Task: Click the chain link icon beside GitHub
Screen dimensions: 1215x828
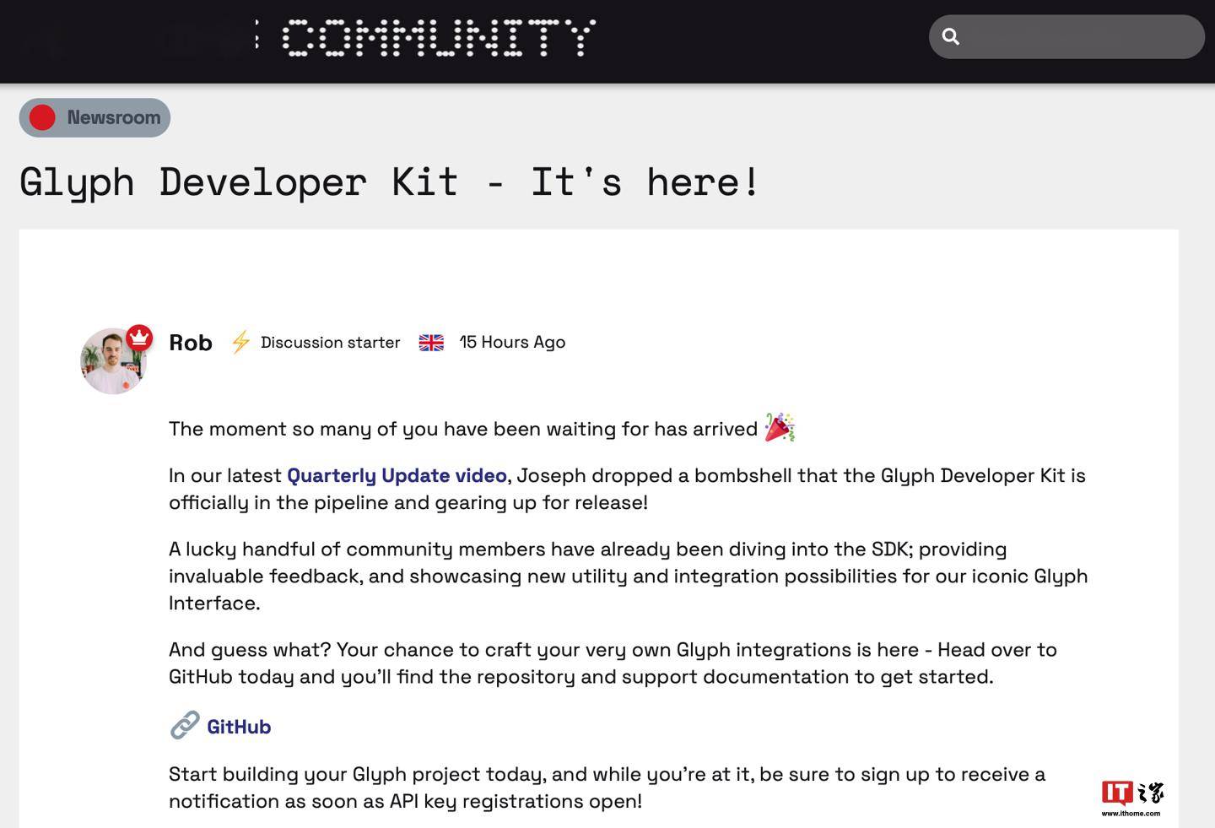Action: click(x=185, y=725)
